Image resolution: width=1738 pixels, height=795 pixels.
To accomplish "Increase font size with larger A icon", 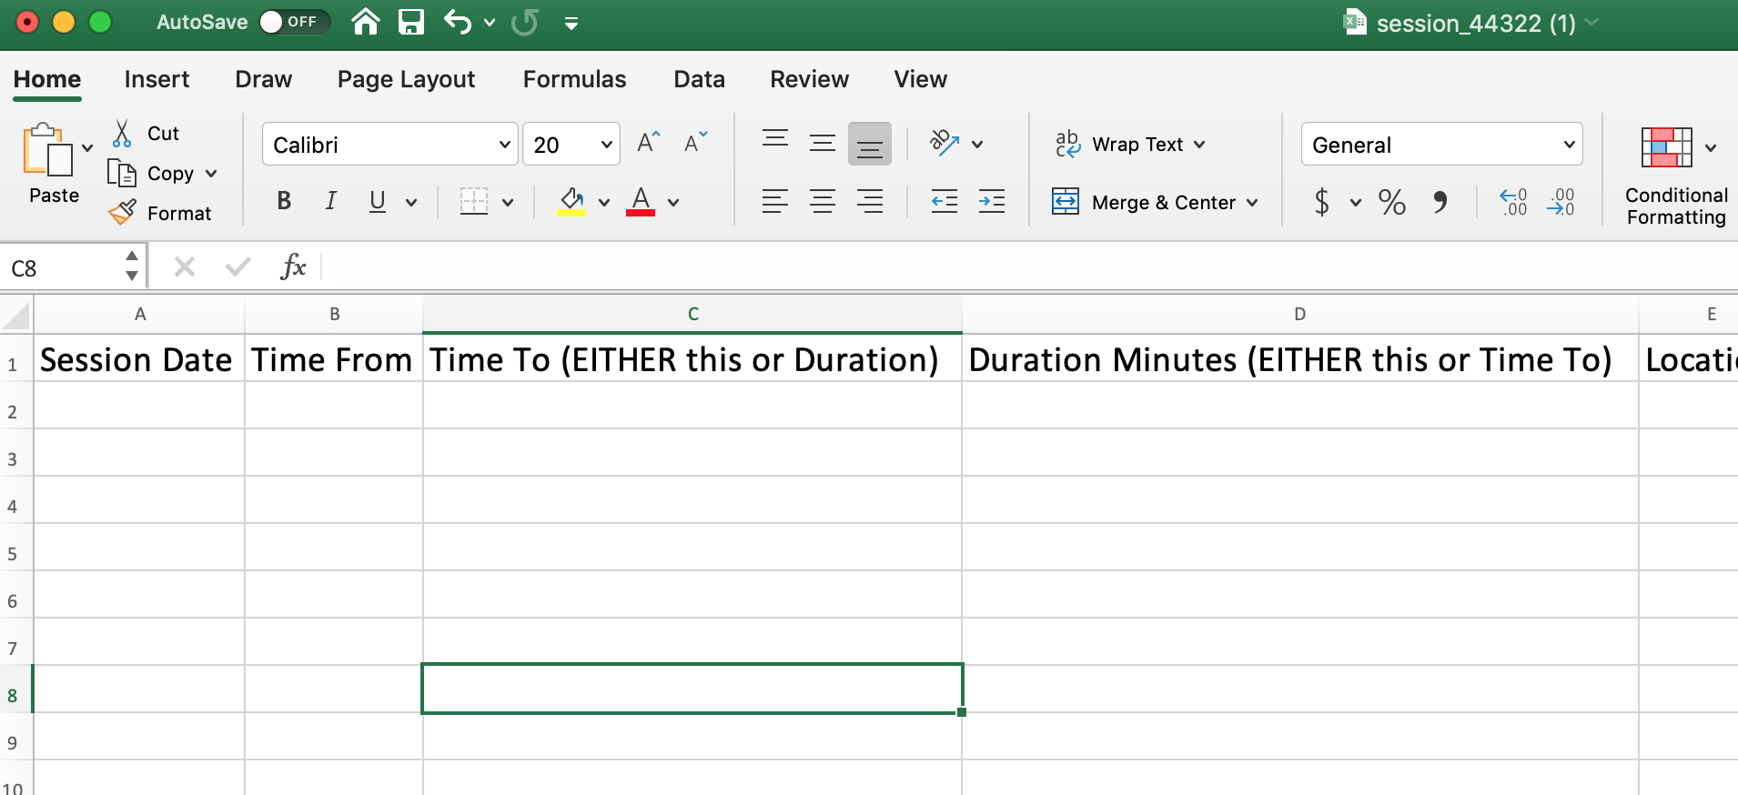I will pyautogui.click(x=648, y=142).
